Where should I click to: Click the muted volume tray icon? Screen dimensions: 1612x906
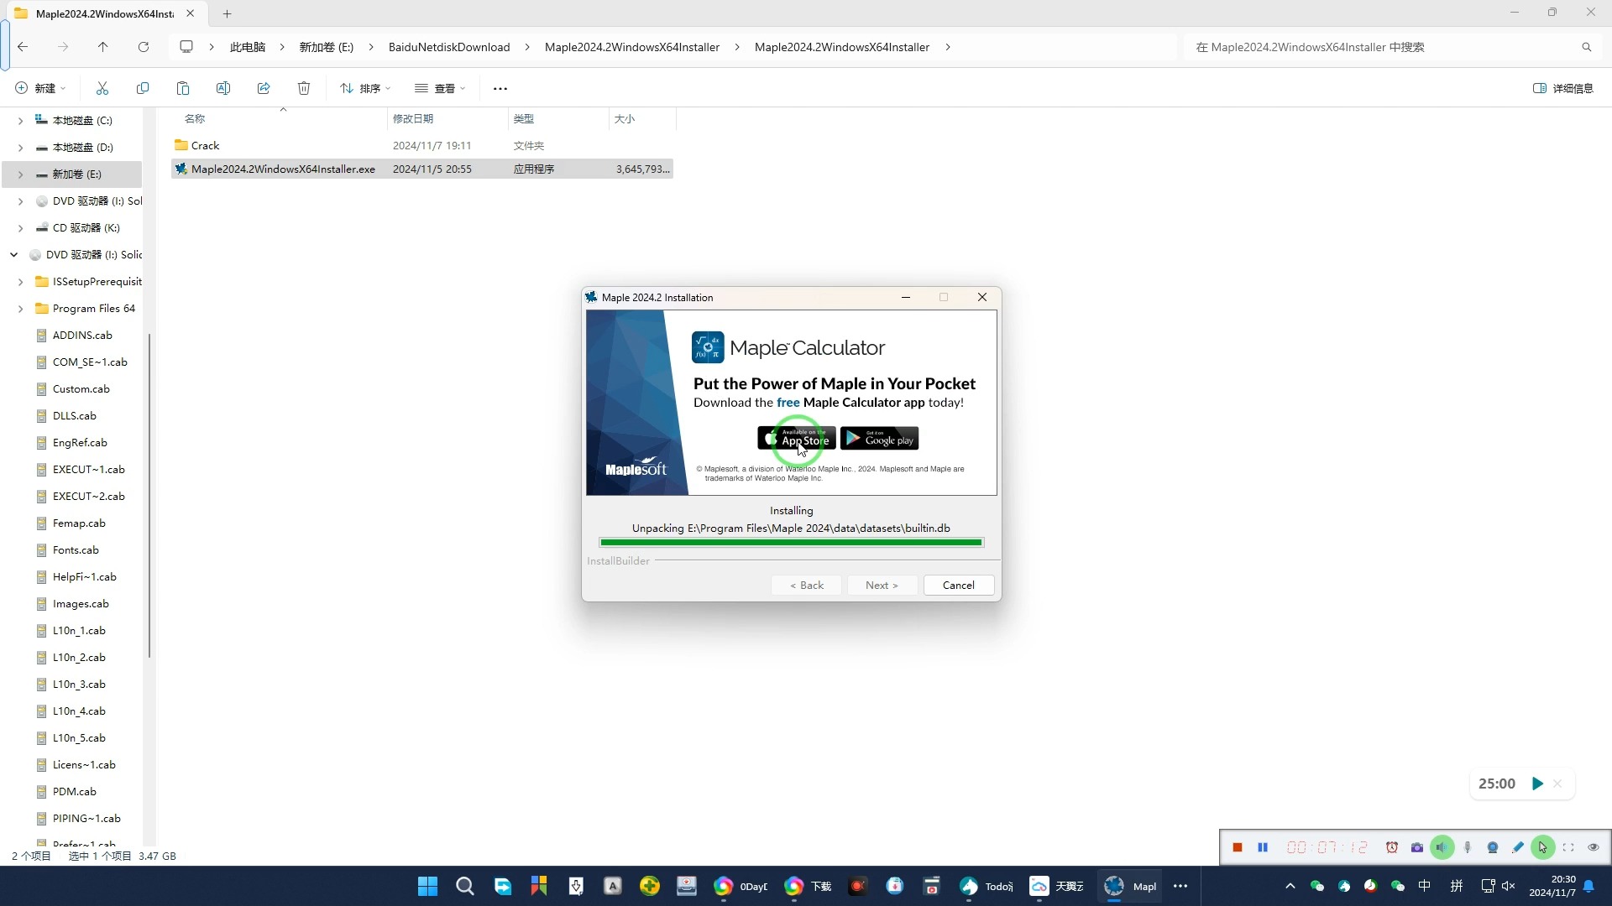(x=1509, y=886)
